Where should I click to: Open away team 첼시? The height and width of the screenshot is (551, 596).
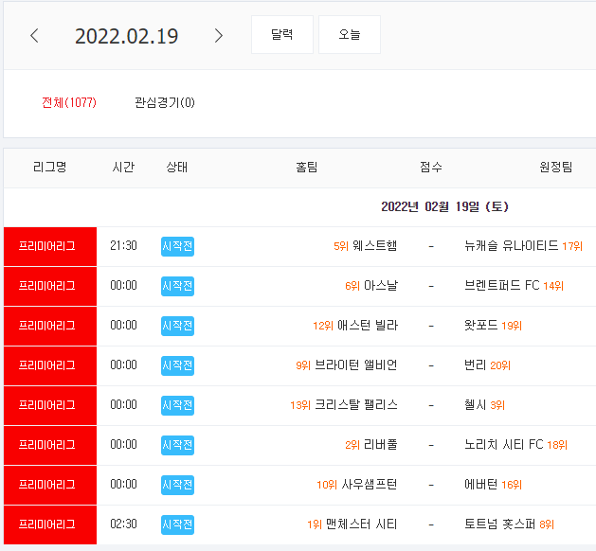tap(475, 405)
